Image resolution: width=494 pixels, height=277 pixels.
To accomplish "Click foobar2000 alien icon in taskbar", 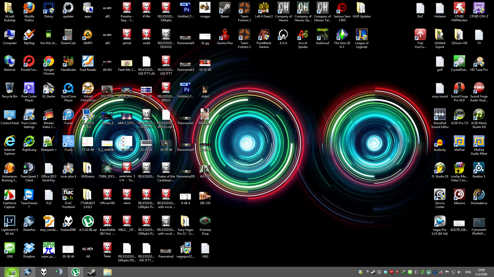I will click(44, 272).
